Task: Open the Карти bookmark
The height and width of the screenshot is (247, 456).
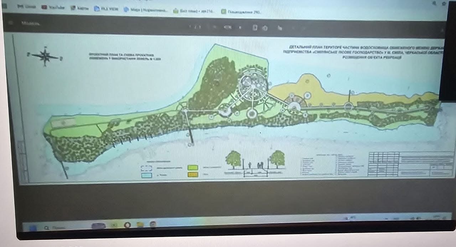Action: click(79, 8)
